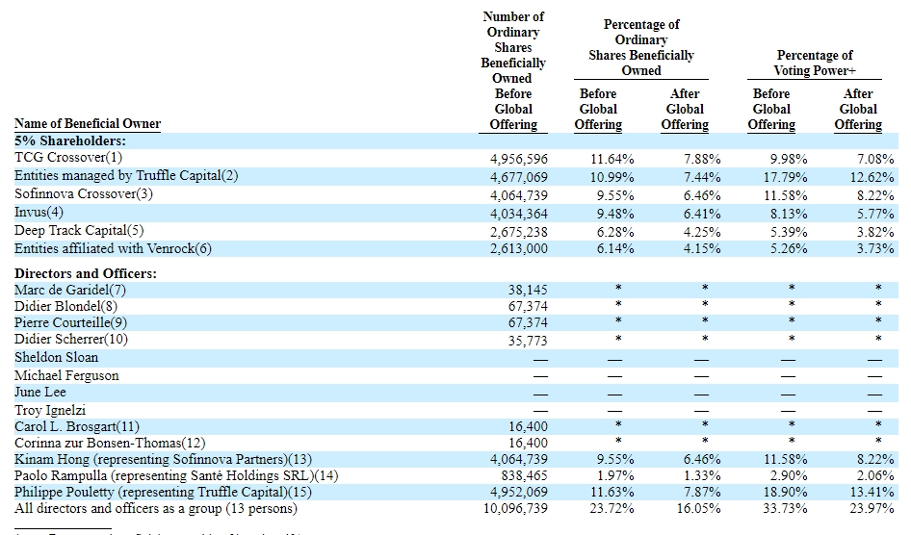Select 'Kinam Hong (representing Sofinnova Partners)(13)'
This screenshot has width=911, height=535.
(163, 459)
